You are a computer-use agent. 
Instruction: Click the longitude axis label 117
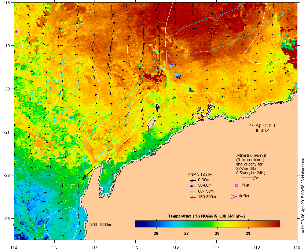pos(216,247)
